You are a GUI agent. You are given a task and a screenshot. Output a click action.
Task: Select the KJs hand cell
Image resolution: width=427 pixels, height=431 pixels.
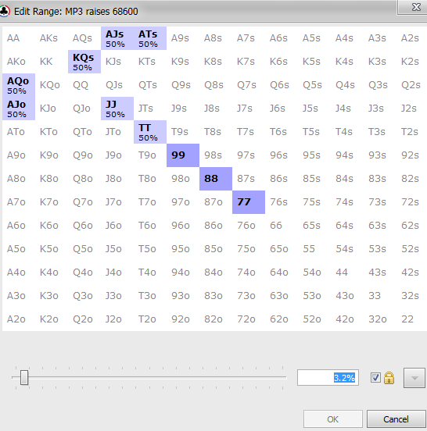(117, 62)
